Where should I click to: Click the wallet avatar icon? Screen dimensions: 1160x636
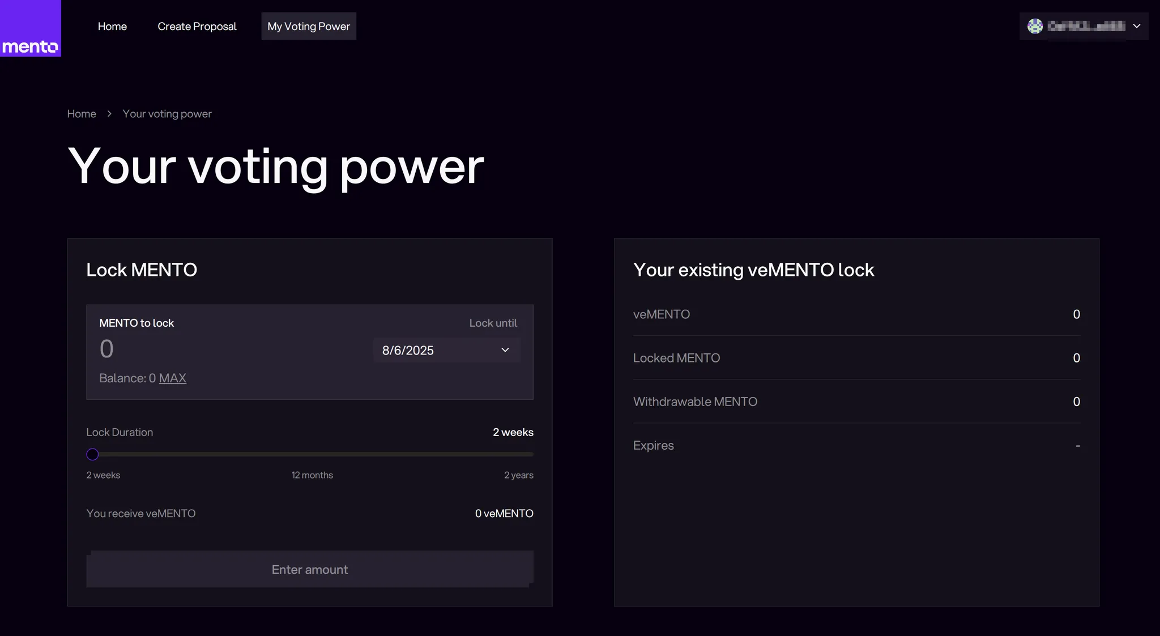tap(1035, 26)
